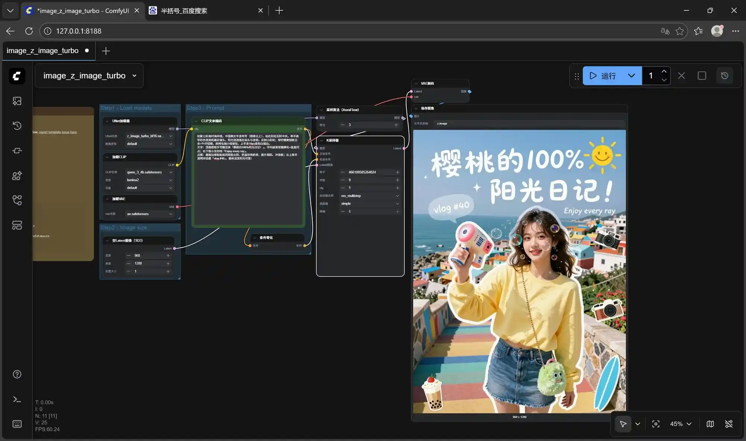The height and width of the screenshot is (441, 746).
Task: Select the image_z_image_turbo workflow tab
Action: pyautogui.click(x=43, y=51)
